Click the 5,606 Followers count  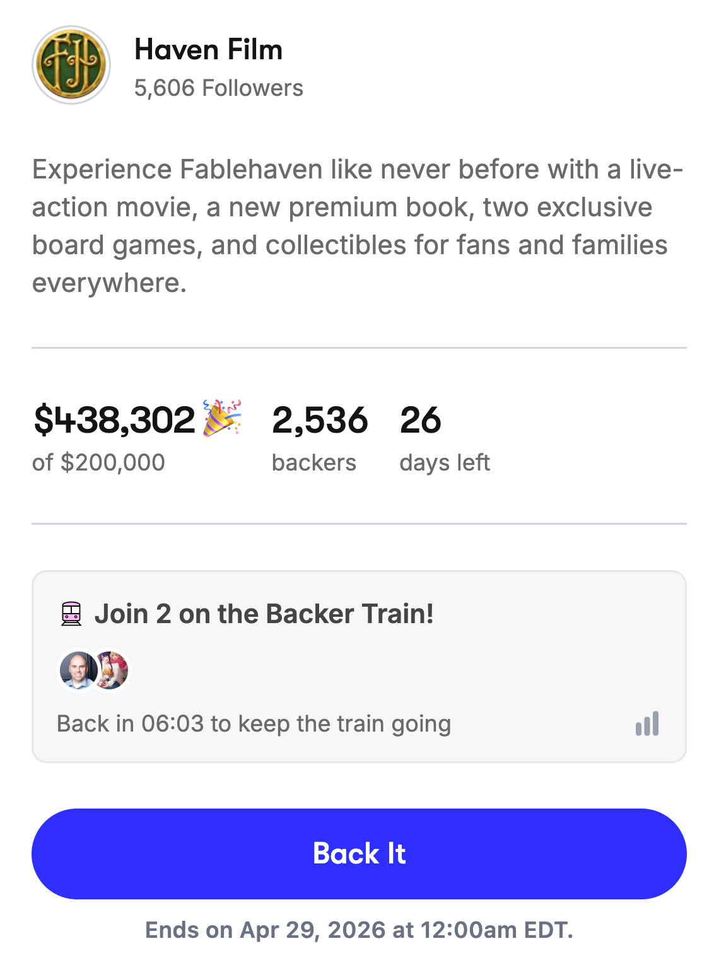pos(218,88)
